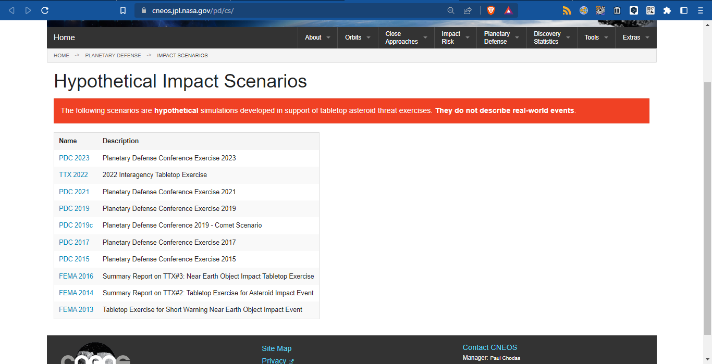Click the orange RSS feed extension icon

(x=567, y=10)
